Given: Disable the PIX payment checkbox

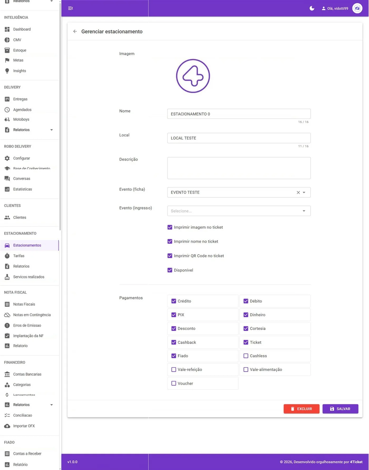Looking at the screenshot, I should tap(173, 315).
